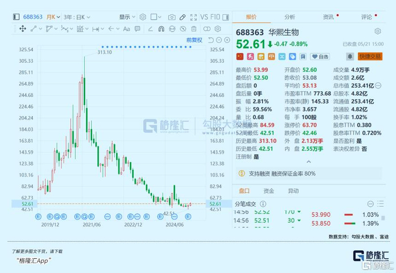Image resolution: width=396 pixels, height=273 pixels.
Task: Add a text annotation with Aa tool
Action: click(x=127, y=29)
